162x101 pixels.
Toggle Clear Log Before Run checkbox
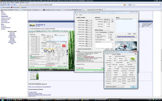(x=96, y=36)
